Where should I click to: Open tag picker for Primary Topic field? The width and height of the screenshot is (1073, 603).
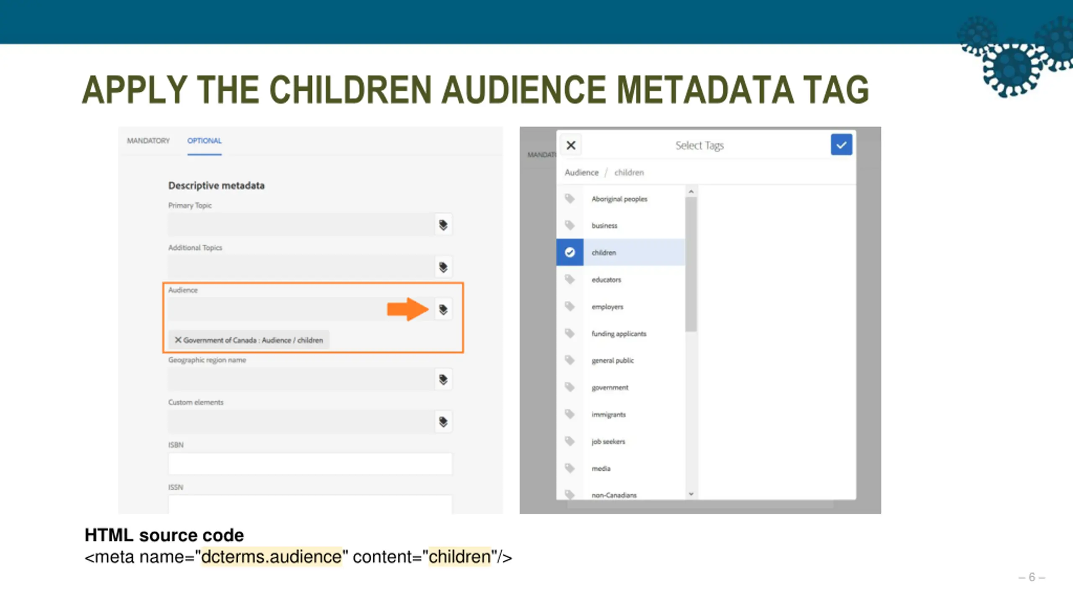coord(443,225)
